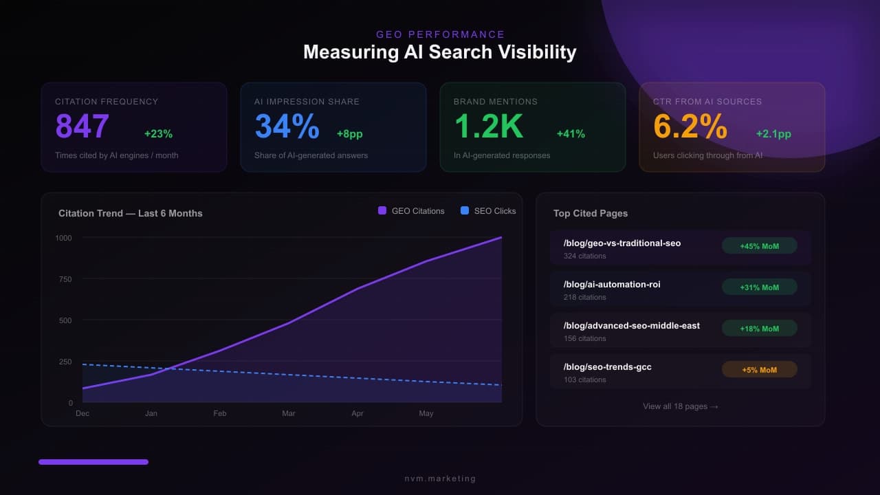The height and width of the screenshot is (495, 880).
Task: Open the /blog/geo-vs-traditional-seo page row
Action: point(681,247)
